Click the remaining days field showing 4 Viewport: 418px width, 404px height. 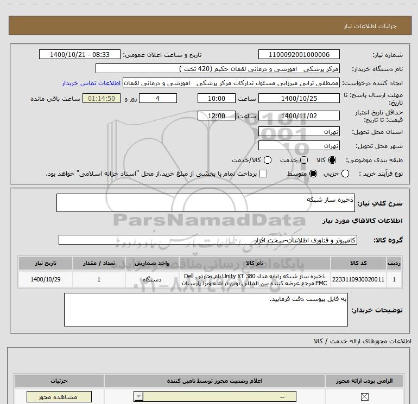tap(158, 98)
